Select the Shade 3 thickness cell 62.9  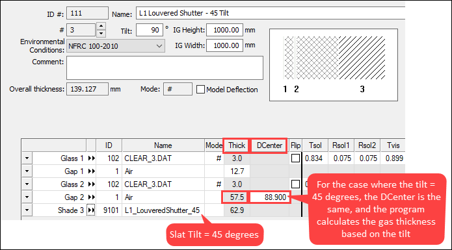[237, 210]
